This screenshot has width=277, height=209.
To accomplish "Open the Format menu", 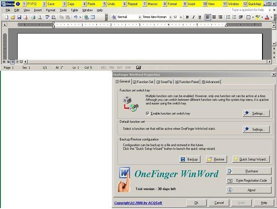I will [51, 10].
